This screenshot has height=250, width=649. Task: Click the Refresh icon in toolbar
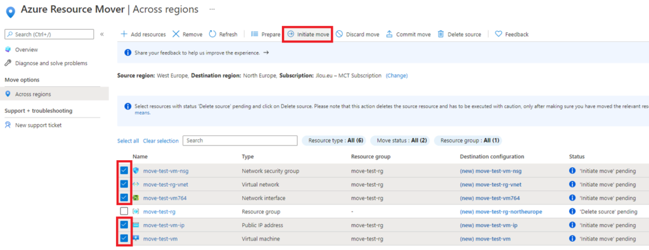[x=212, y=34]
